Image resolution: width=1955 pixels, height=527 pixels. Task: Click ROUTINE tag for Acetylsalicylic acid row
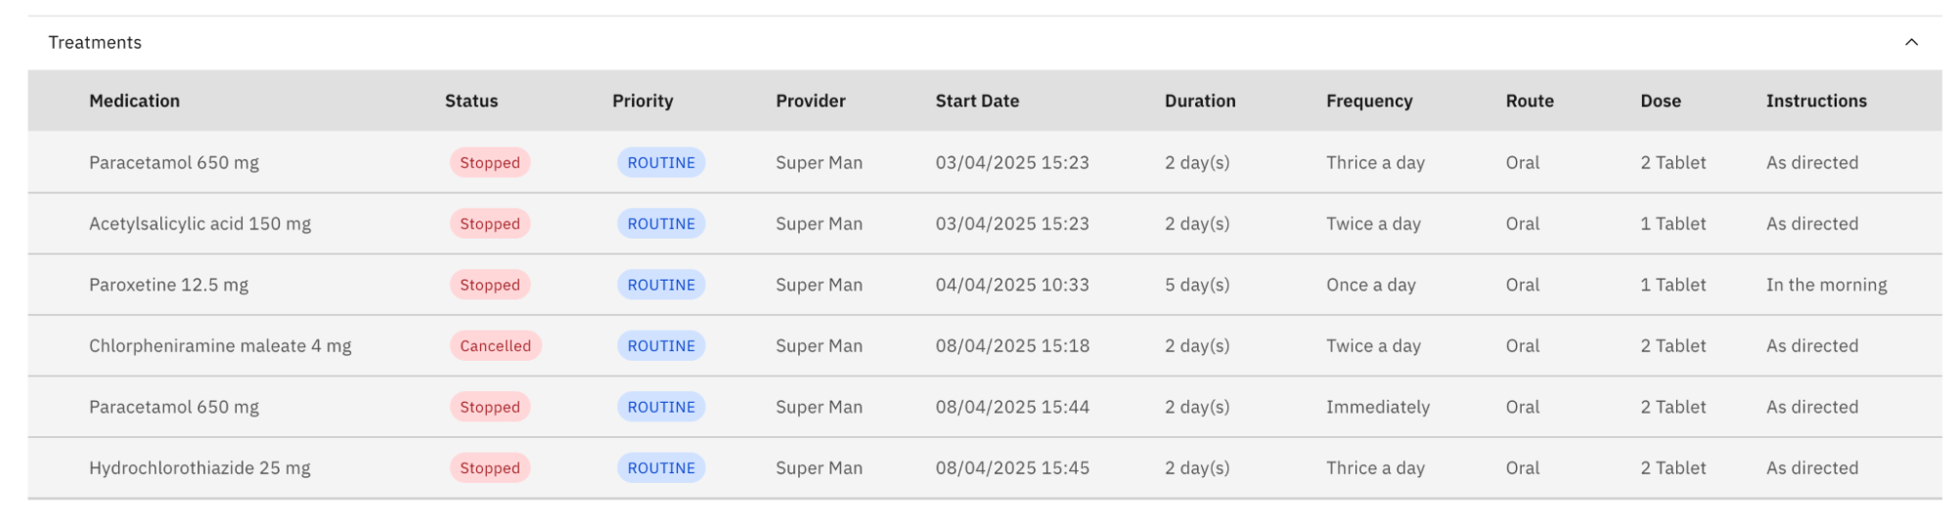pos(660,224)
